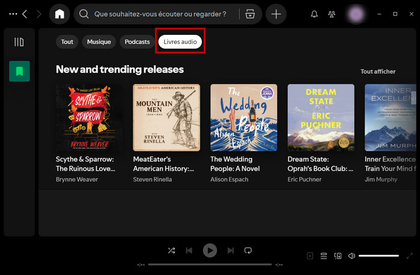
Task: Adjust the volume slider
Action: click(379, 256)
